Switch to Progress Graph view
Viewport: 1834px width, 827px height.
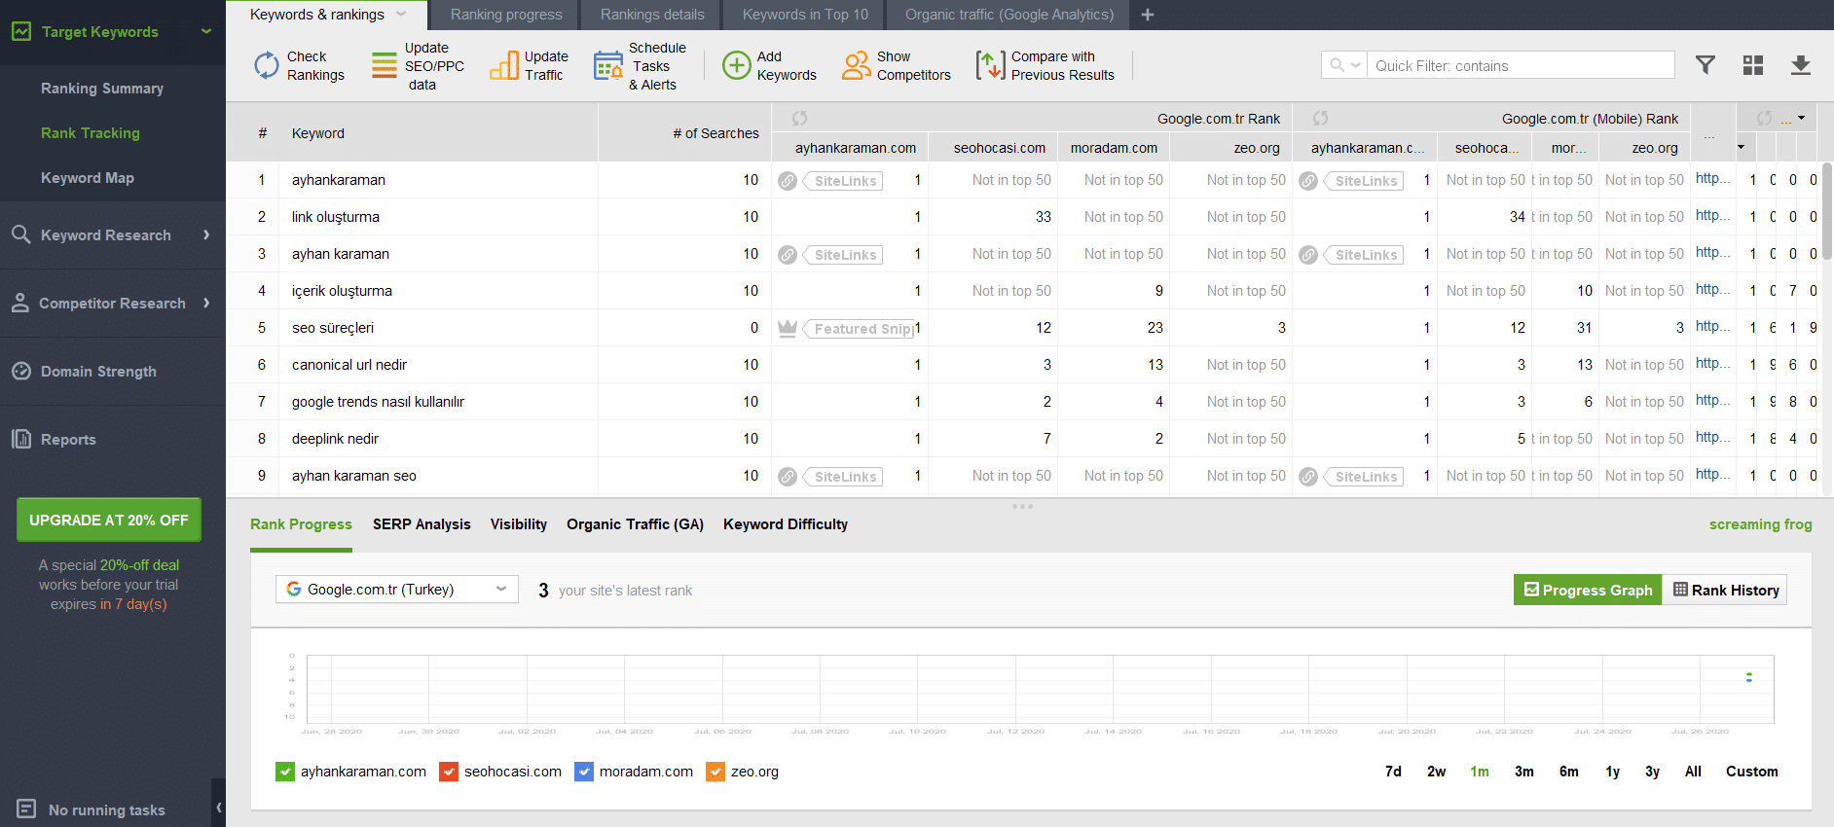click(1588, 590)
